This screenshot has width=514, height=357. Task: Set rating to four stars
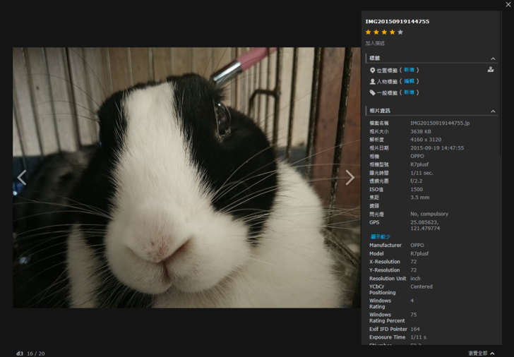tap(393, 32)
